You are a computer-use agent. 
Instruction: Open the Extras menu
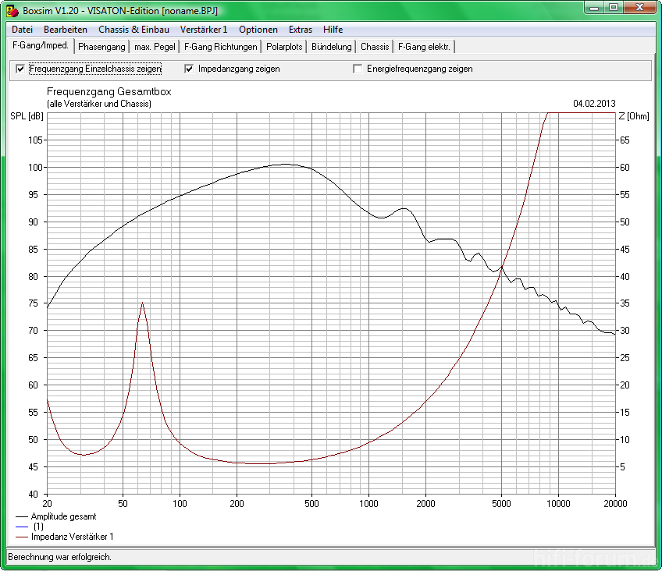pos(300,30)
